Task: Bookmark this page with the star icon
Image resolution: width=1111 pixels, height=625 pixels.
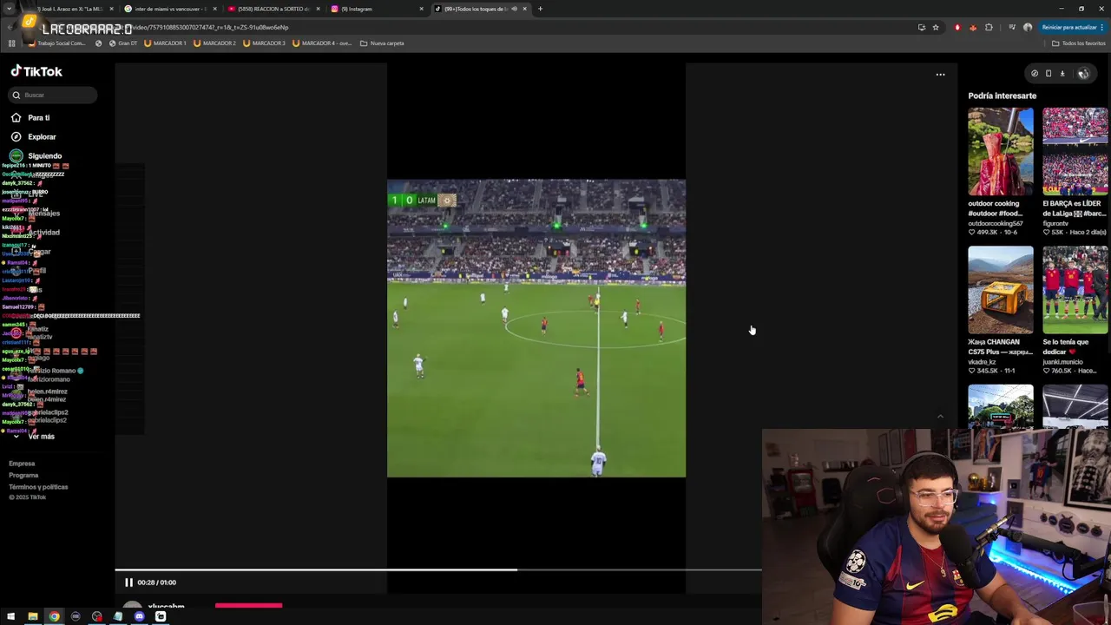Action: [935, 27]
